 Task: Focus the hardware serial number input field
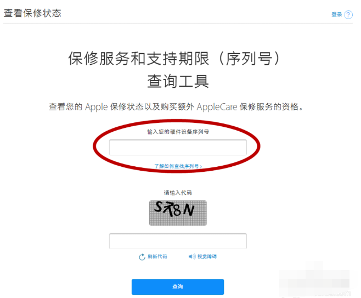point(178,148)
